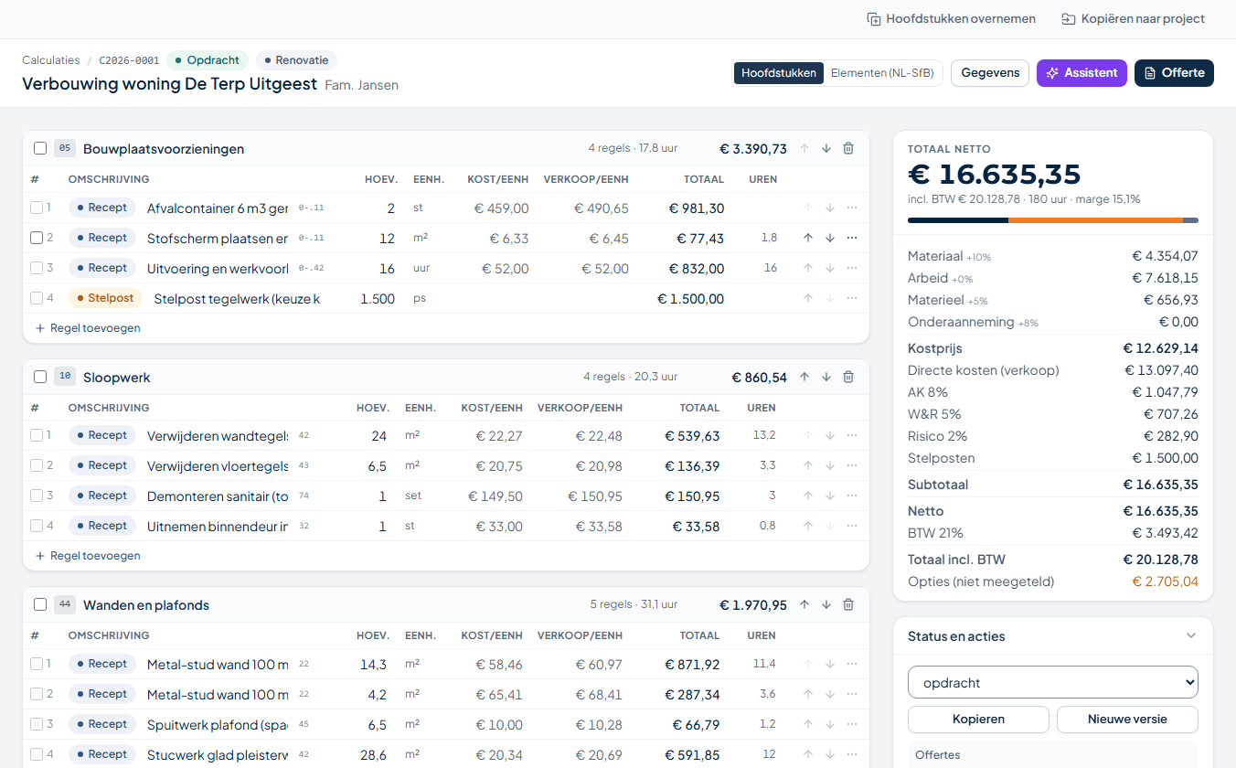Move Stucwerk glad pleisterwerk row up
Viewport: 1236px width, 768px height.
click(x=808, y=754)
